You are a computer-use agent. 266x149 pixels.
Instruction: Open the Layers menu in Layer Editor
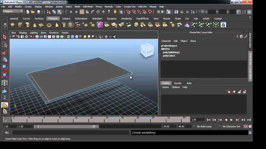165,87
